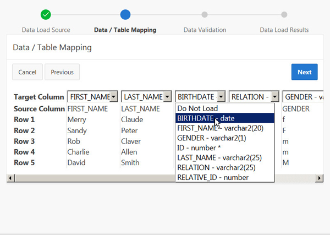Click the 'Rob' cell in Row 3
This screenshot has width=330, height=235.
(74, 141)
